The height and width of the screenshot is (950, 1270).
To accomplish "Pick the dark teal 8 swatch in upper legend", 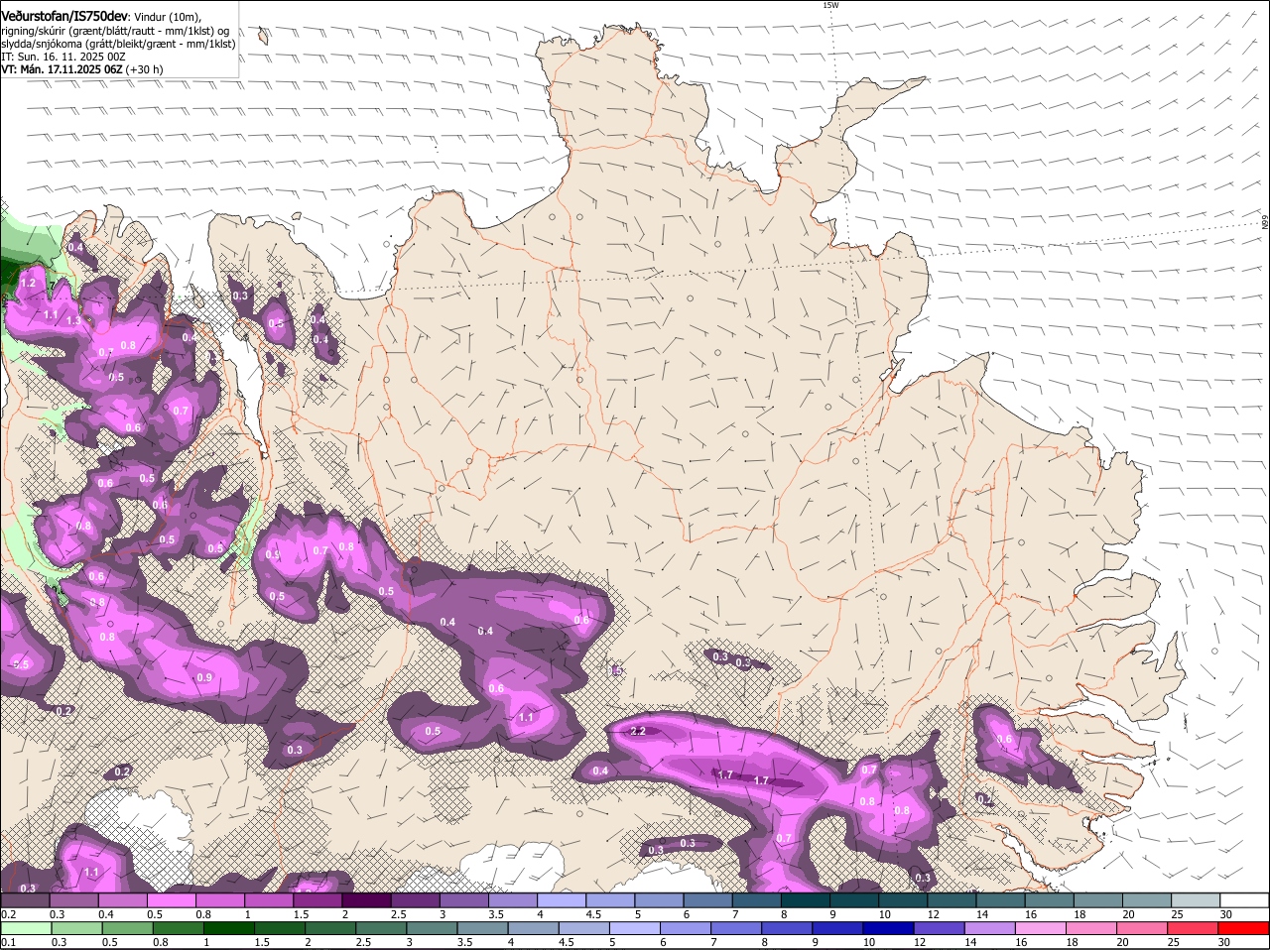I will tap(805, 899).
